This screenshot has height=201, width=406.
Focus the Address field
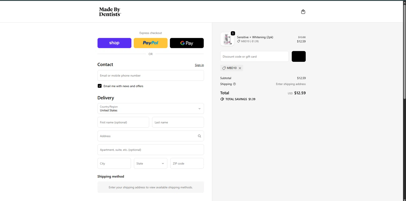(x=150, y=136)
